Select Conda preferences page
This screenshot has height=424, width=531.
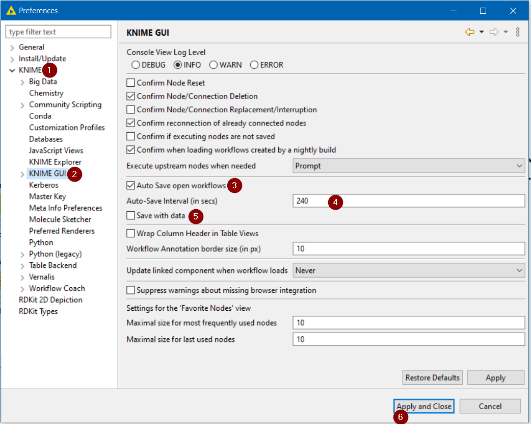[40, 116]
